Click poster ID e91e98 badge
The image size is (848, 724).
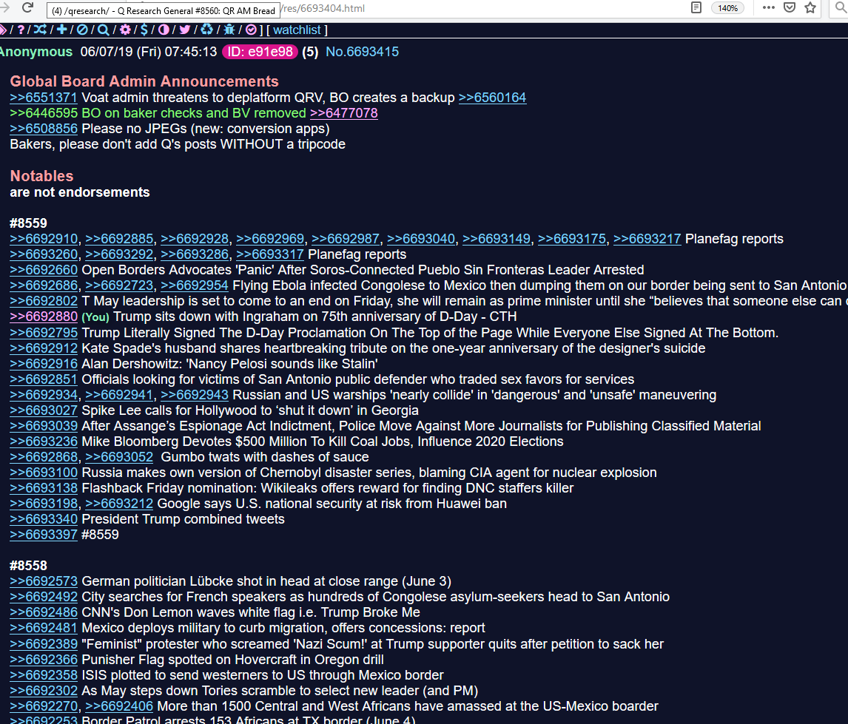coord(260,52)
